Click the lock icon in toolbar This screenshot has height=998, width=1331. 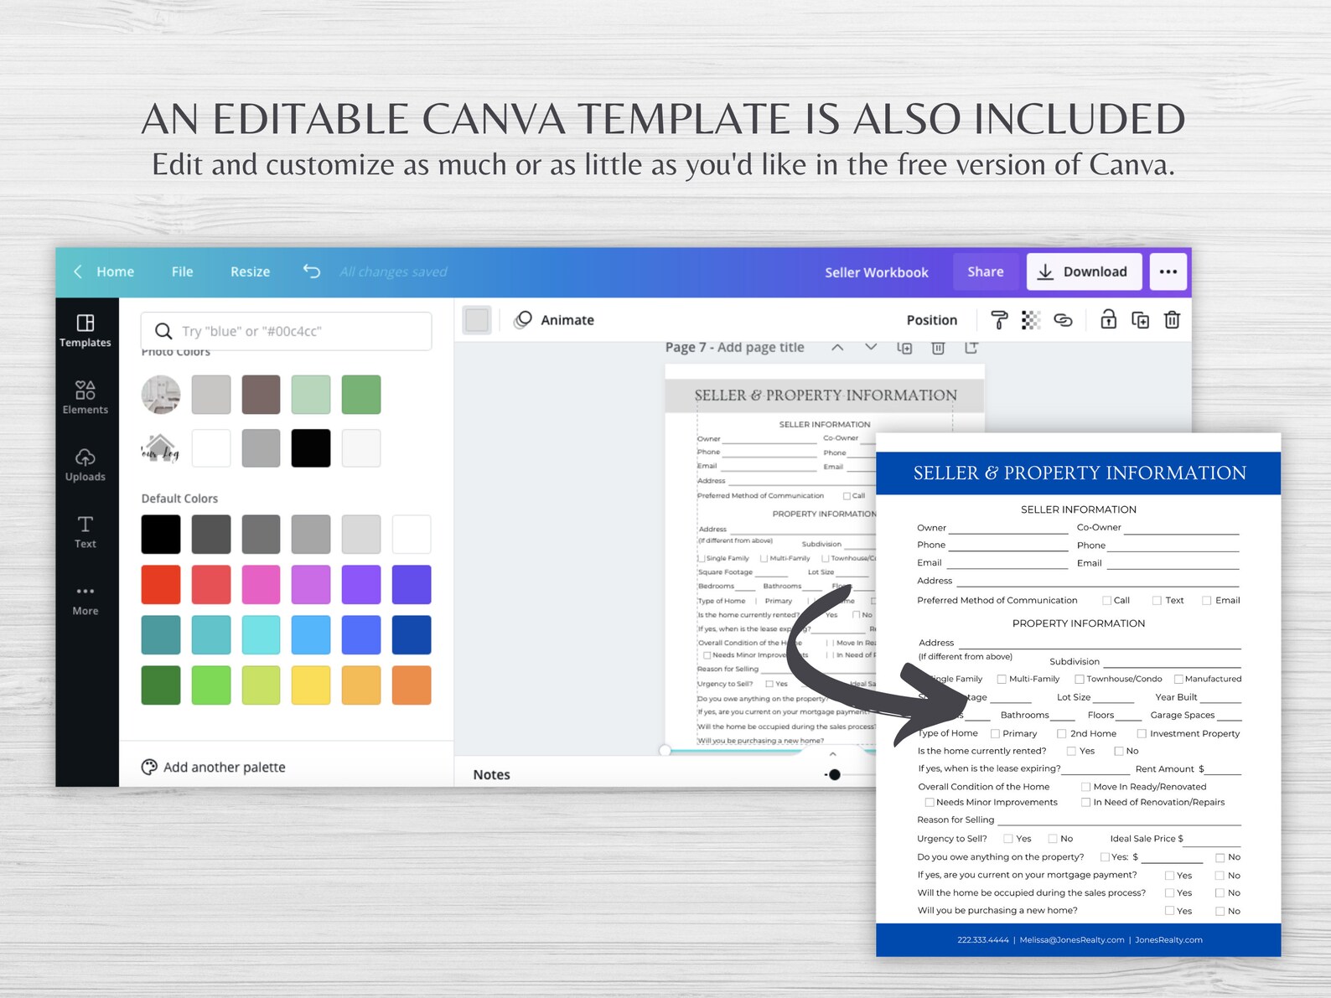pyautogui.click(x=1108, y=319)
